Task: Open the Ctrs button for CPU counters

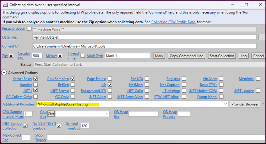Action: tap(51, 114)
